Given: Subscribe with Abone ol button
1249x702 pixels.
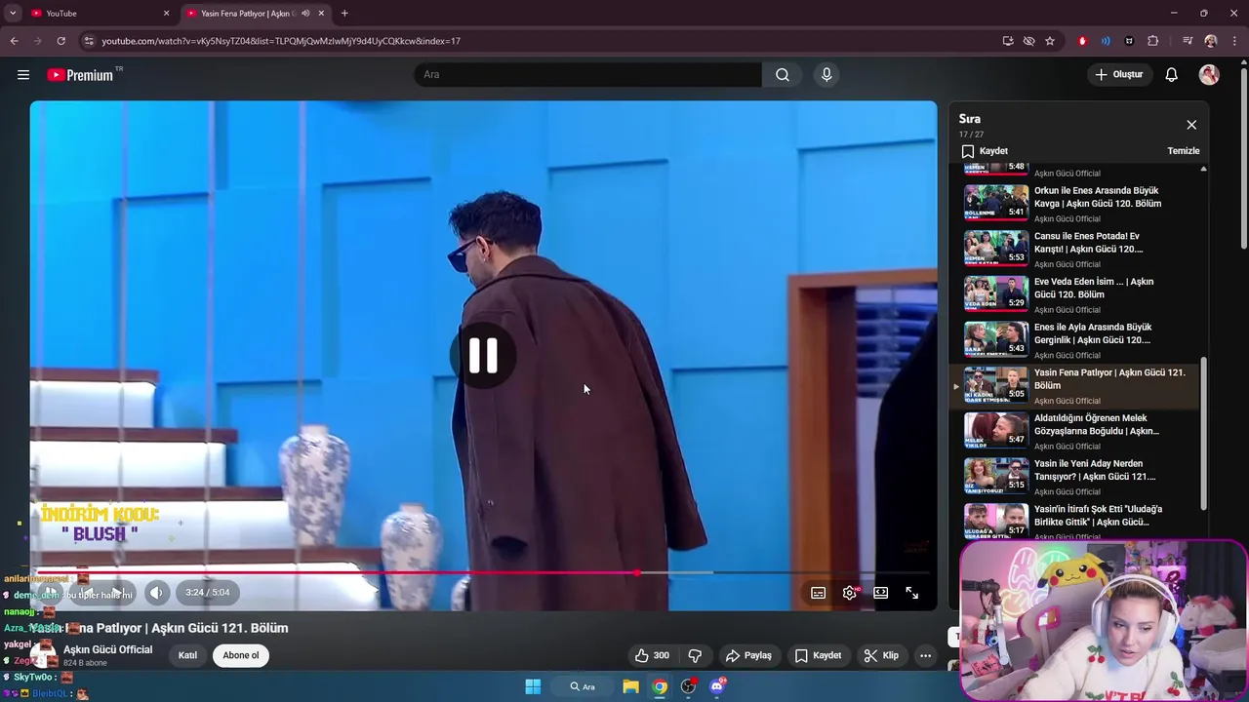Looking at the screenshot, I should click(x=241, y=655).
